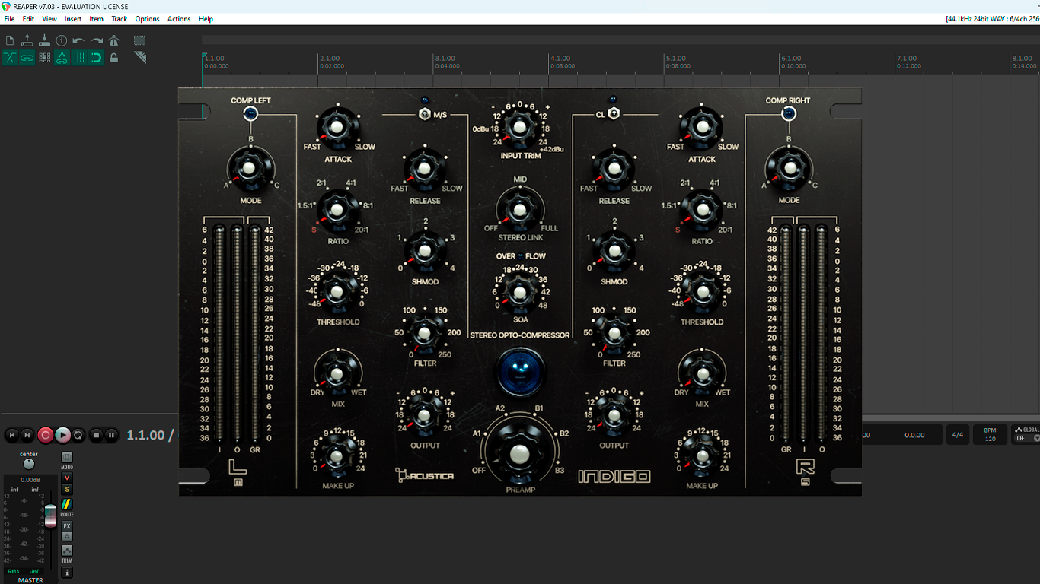1040x584 pixels.
Task: Click the large PREAMP selector knob
Action: pyautogui.click(x=520, y=454)
